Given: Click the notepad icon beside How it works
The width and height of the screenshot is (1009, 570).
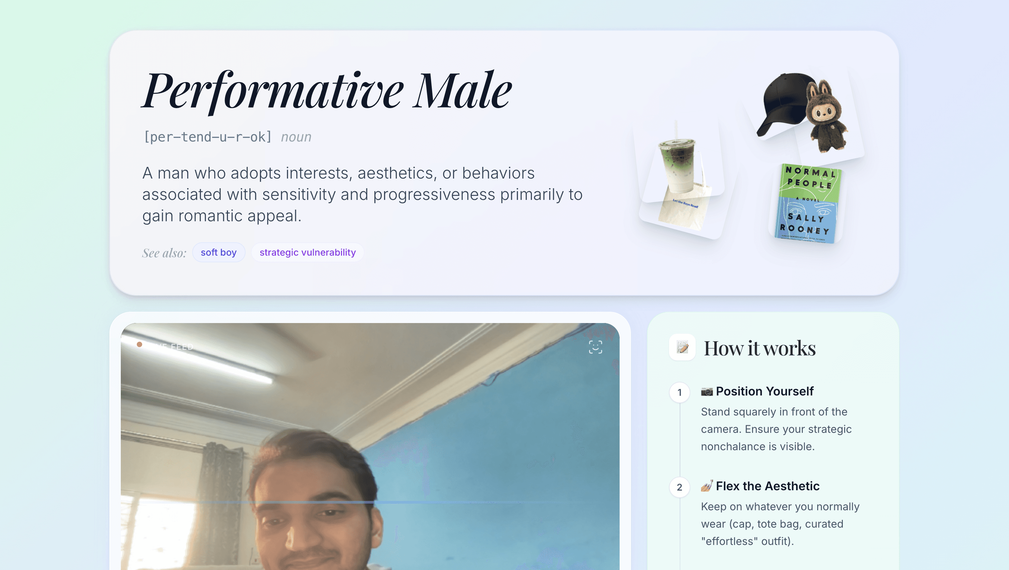Looking at the screenshot, I should click(682, 347).
